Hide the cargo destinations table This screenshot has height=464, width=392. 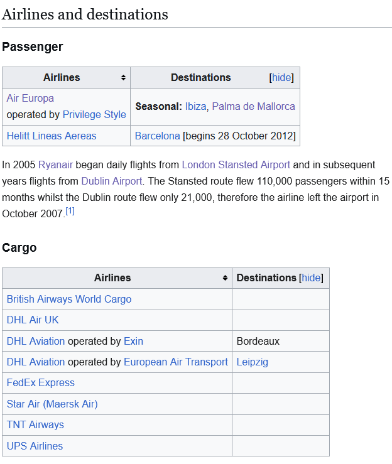[311, 278]
